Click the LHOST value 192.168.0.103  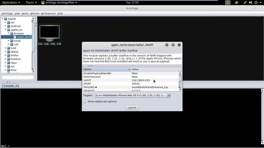click(141, 81)
